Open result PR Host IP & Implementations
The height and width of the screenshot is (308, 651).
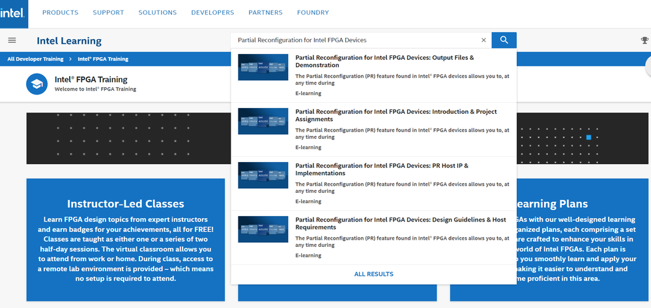point(382,169)
